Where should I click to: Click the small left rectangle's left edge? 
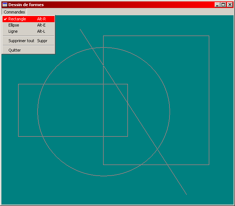pos(18,110)
